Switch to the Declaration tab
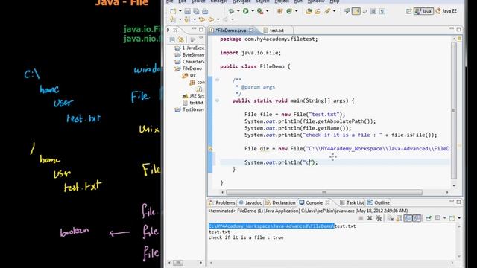Image resolution: width=477 pixels, height=268 pixels. tap(280, 202)
